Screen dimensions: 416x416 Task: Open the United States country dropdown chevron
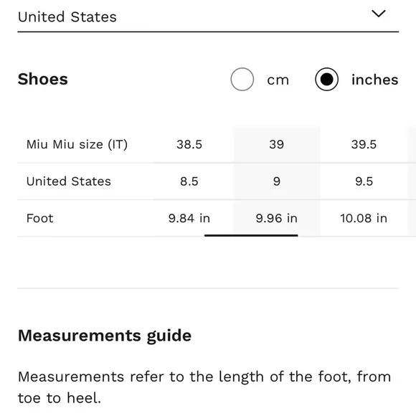[x=378, y=14]
